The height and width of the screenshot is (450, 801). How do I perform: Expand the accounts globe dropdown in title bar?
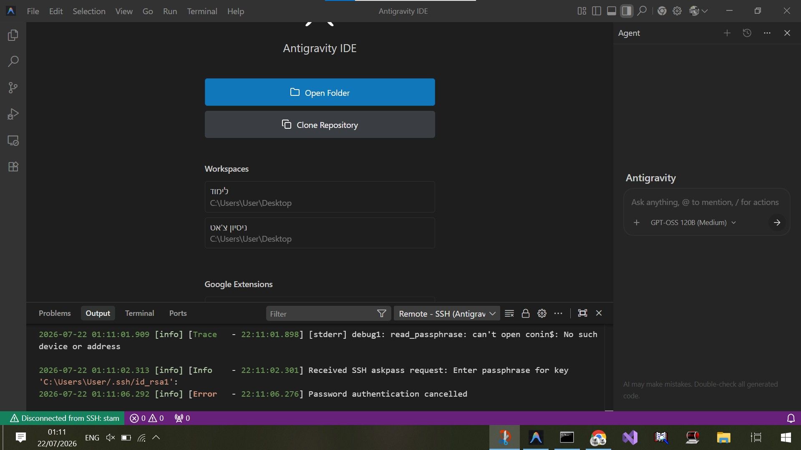699,11
